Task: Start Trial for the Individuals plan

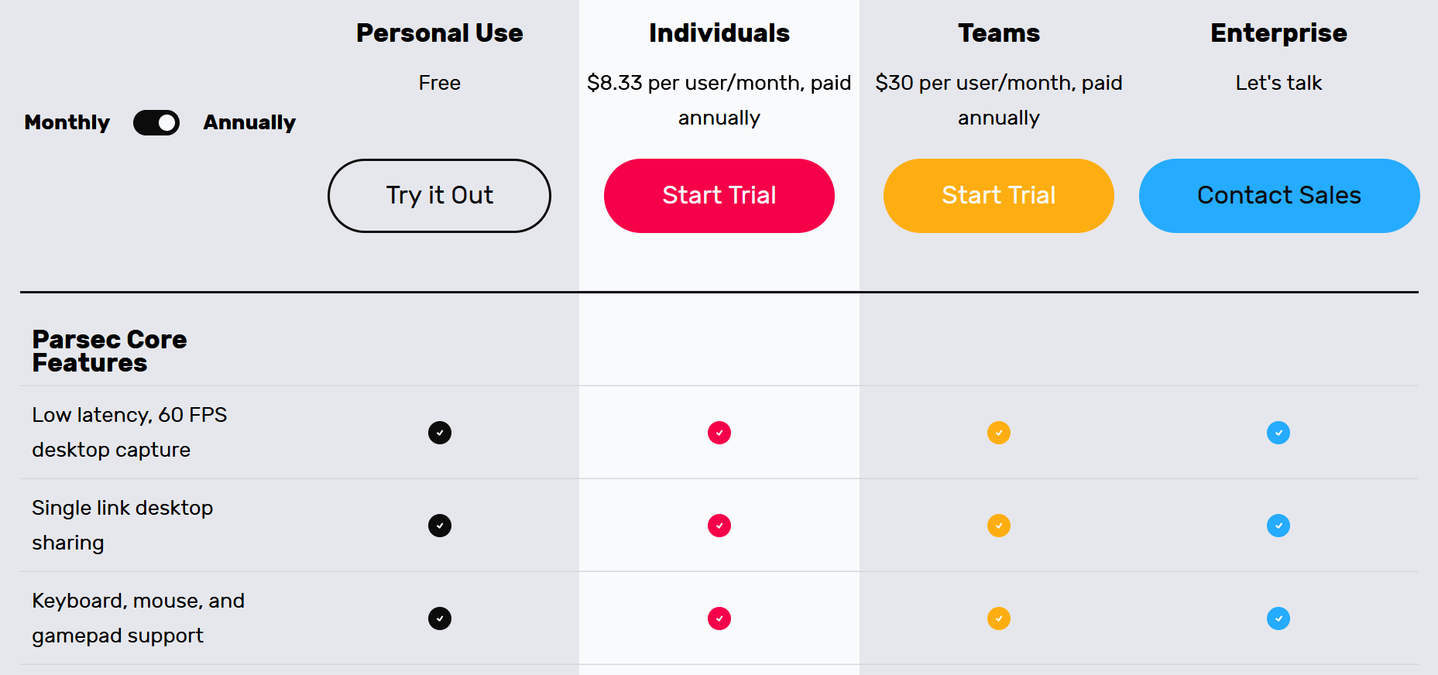Action: tap(719, 195)
